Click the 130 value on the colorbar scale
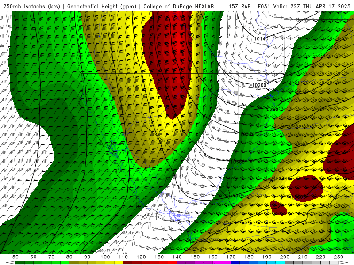The image size is (354, 265). tap(159, 257)
